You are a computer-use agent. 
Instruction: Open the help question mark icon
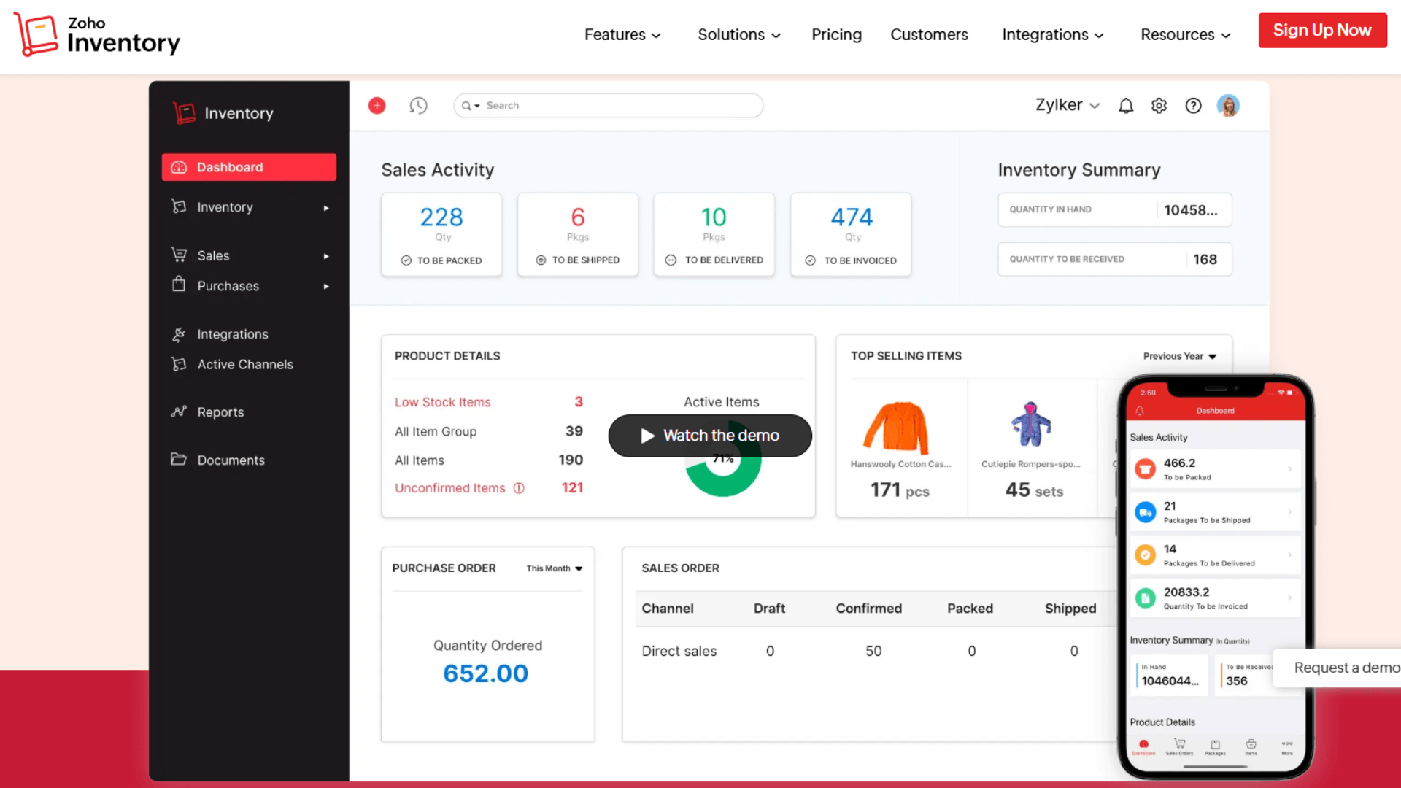[1193, 106]
